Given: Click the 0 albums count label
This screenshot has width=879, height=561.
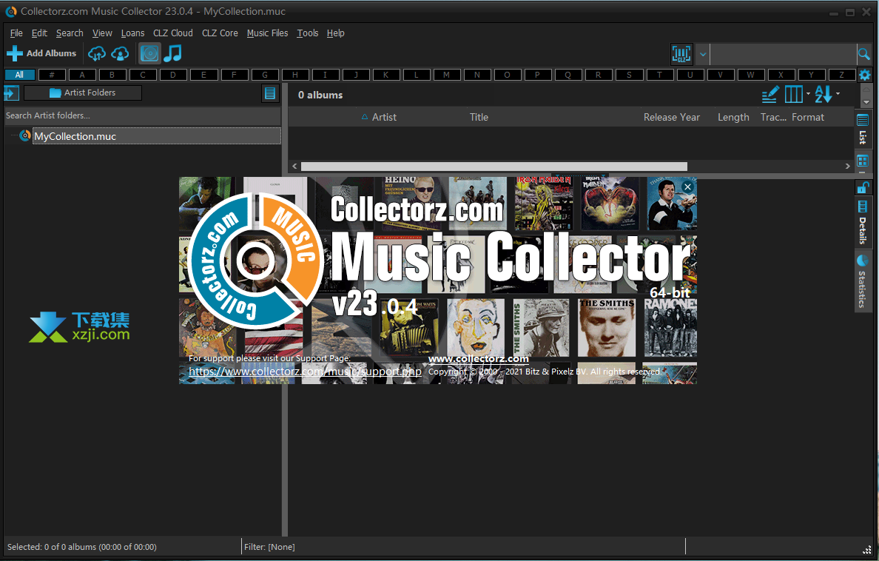Looking at the screenshot, I should tap(320, 95).
